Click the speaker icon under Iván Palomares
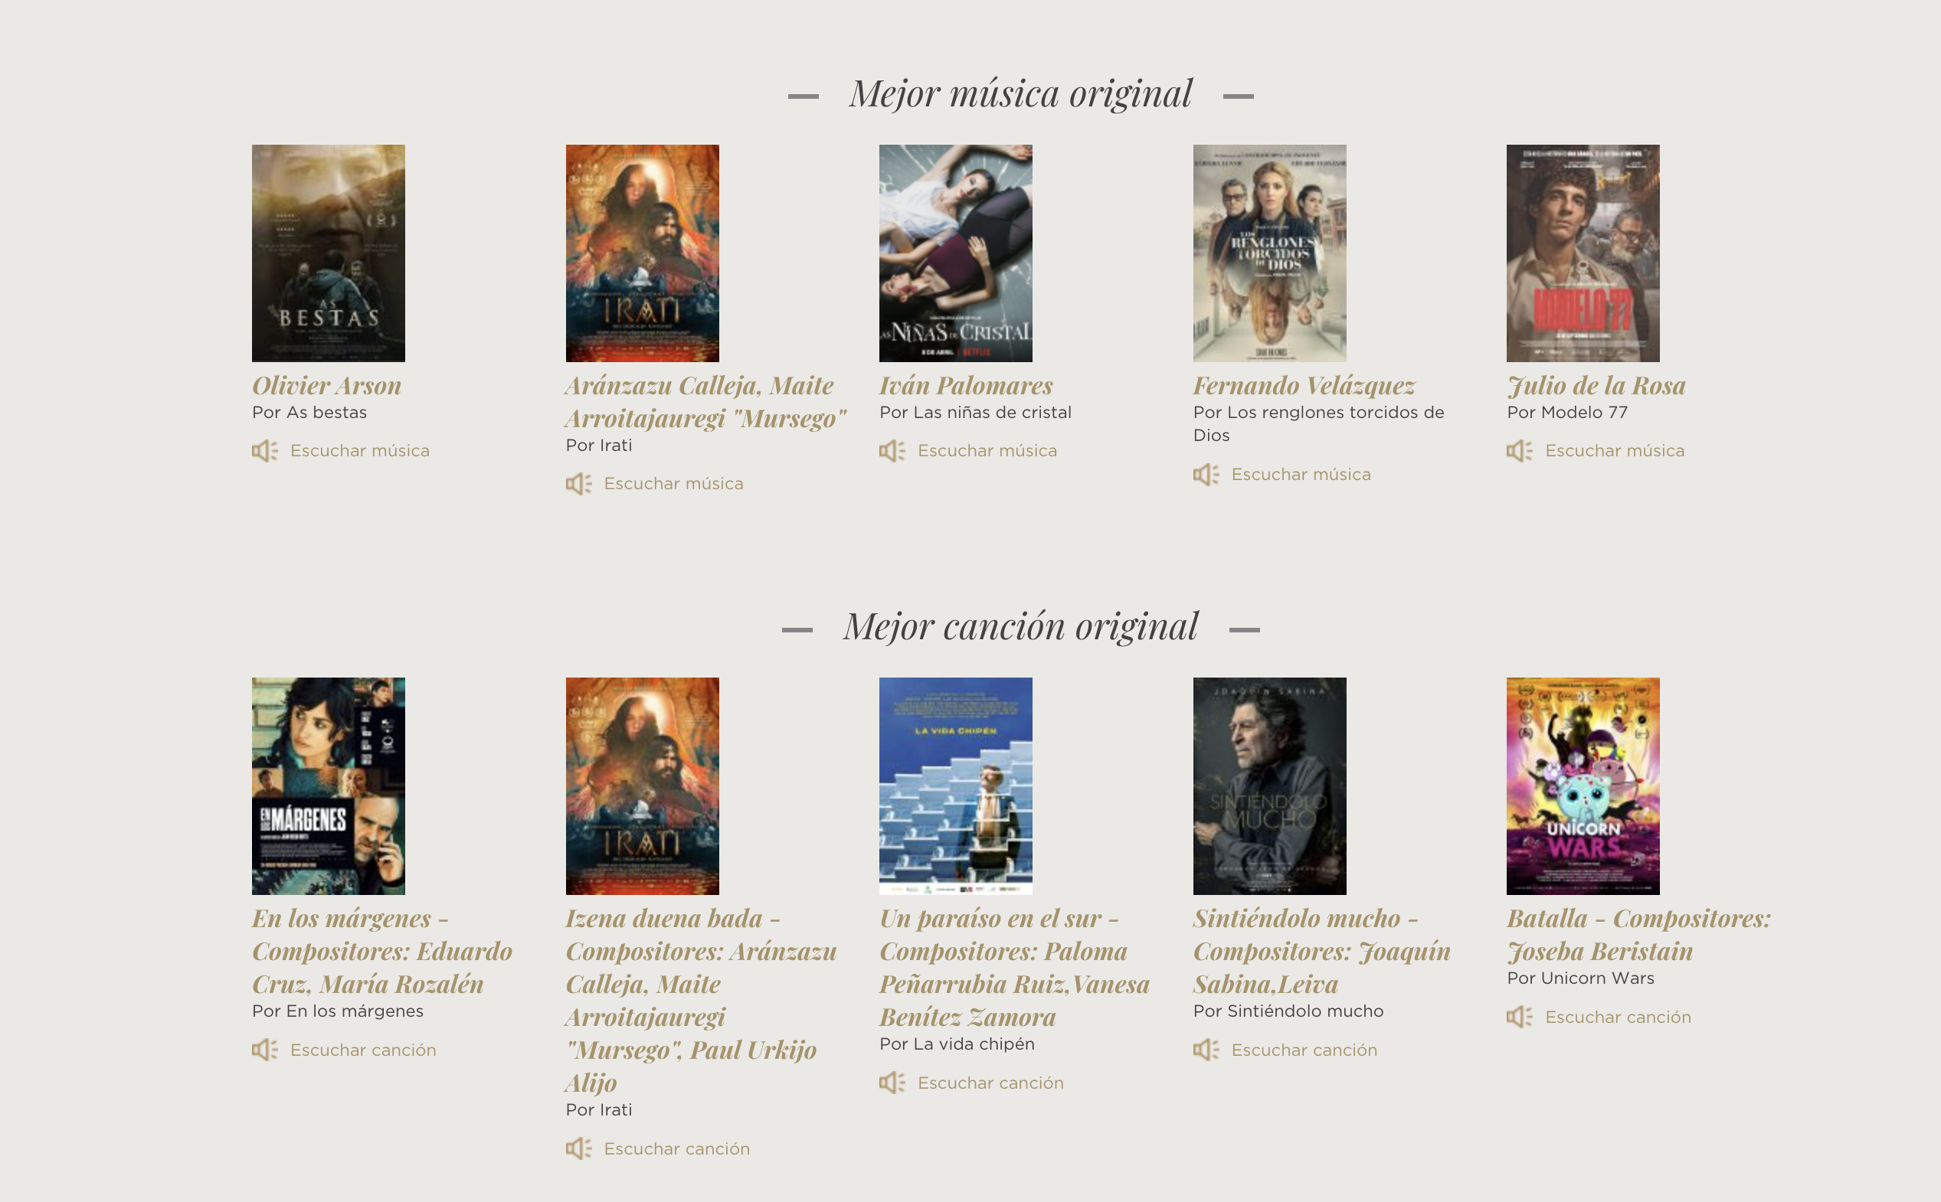The height and width of the screenshot is (1202, 1941). click(x=892, y=452)
